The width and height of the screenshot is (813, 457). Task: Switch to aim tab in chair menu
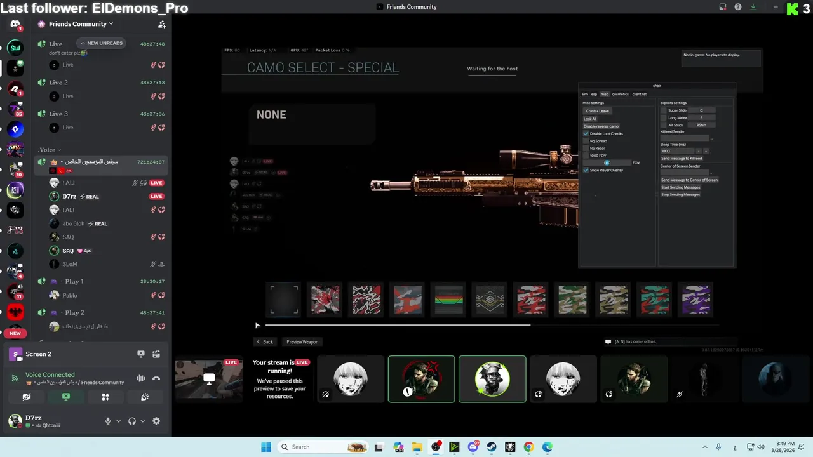[x=584, y=94]
